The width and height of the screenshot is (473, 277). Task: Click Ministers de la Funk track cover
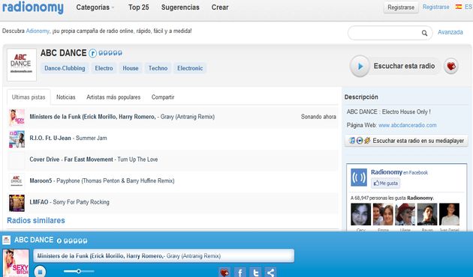pos(17,118)
